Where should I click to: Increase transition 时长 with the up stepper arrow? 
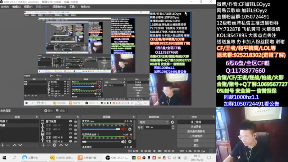point(173,126)
